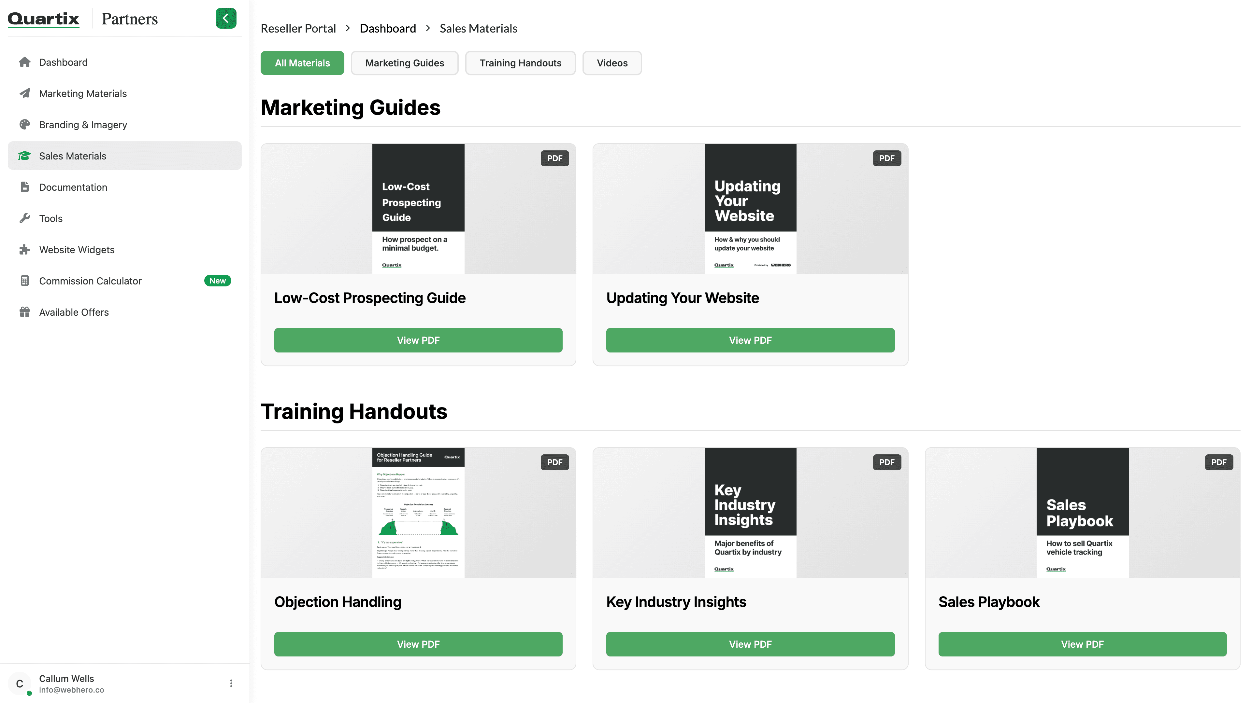Click the Documentation file icon
This screenshot has width=1251, height=703.
coord(25,187)
